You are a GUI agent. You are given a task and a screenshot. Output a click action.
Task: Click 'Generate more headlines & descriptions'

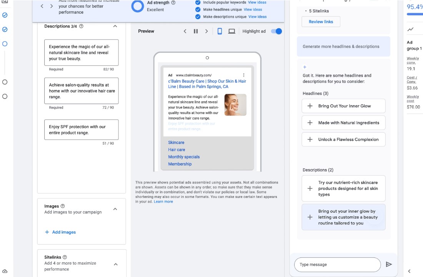pos(343,46)
